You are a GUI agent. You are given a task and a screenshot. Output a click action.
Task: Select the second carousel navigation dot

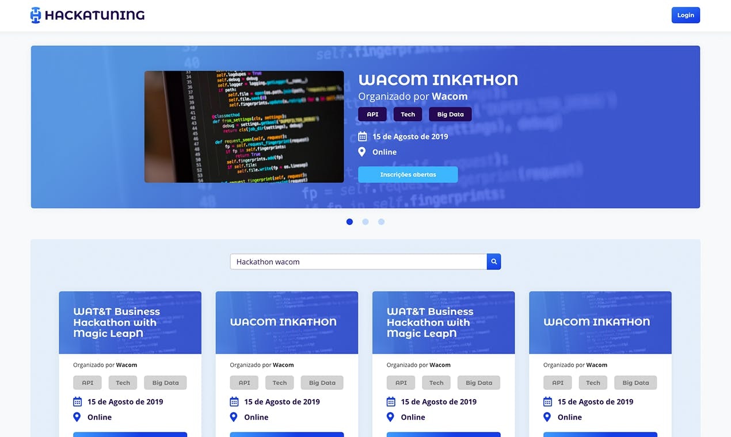365,221
